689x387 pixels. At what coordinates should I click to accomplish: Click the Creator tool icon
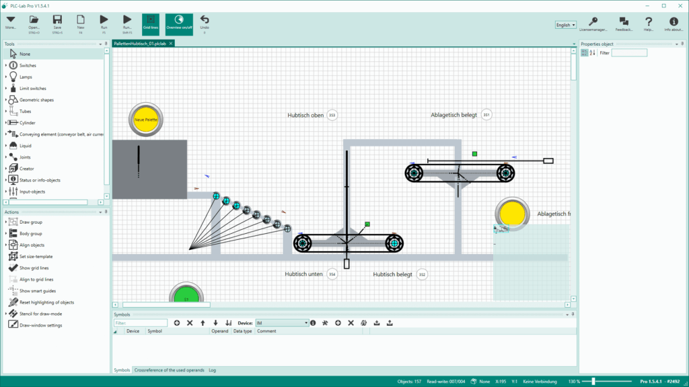(x=13, y=169)
